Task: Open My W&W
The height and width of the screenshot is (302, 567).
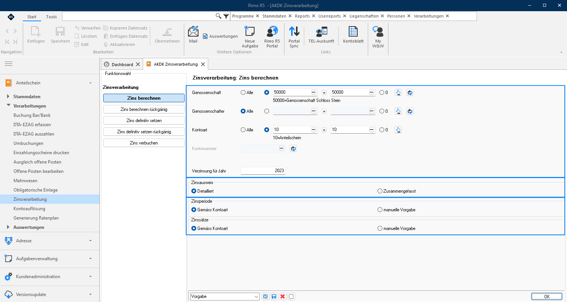Action: tap(378, 37)
